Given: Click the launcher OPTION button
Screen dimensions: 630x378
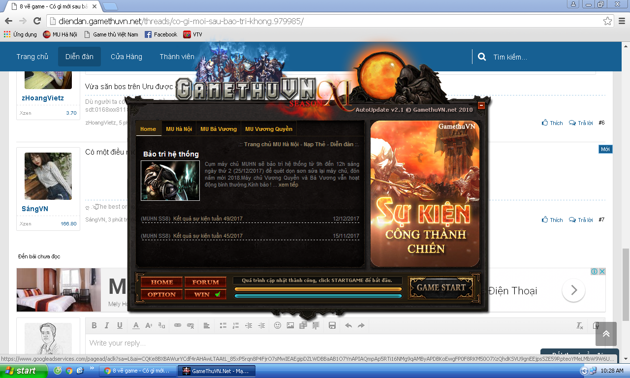Looking at the screenshot, I should (x=162, y=294).
